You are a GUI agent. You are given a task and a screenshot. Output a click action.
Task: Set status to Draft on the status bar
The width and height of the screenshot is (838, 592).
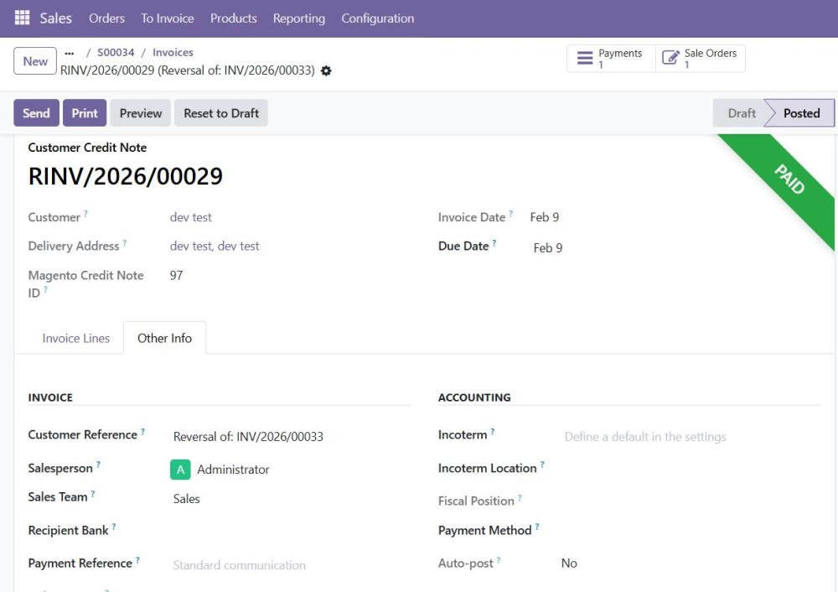point(741,112)
